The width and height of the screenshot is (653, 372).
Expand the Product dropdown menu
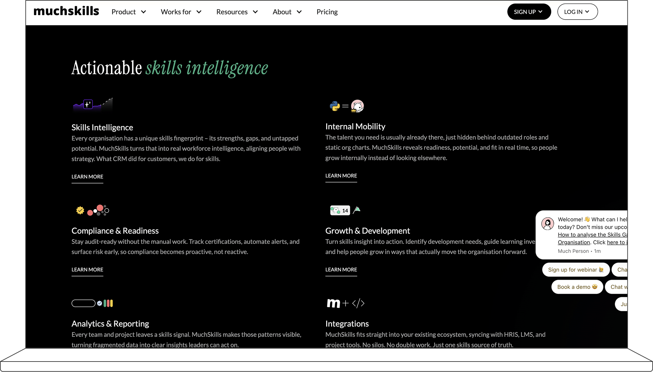pos(129,12)
